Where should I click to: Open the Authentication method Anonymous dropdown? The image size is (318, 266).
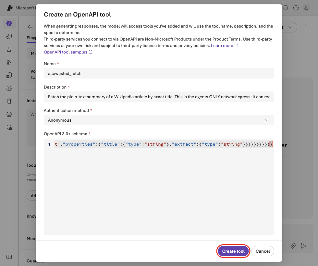[x=159, y=120]
